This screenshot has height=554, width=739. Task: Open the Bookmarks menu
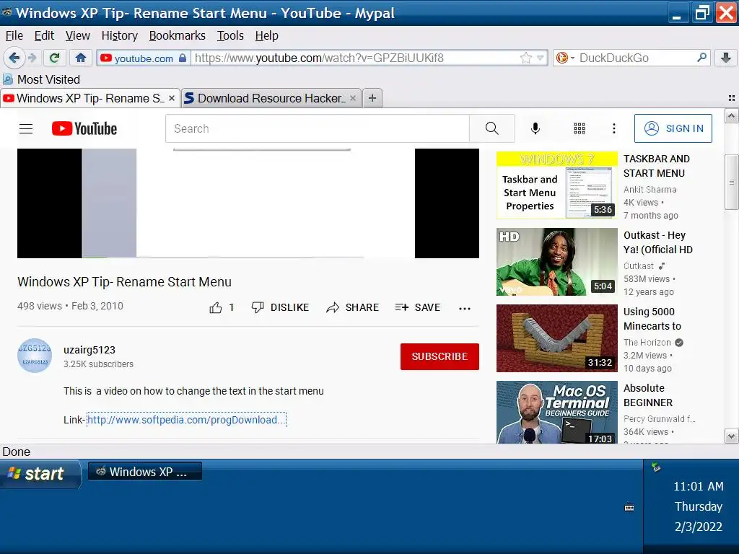(178, 36)
